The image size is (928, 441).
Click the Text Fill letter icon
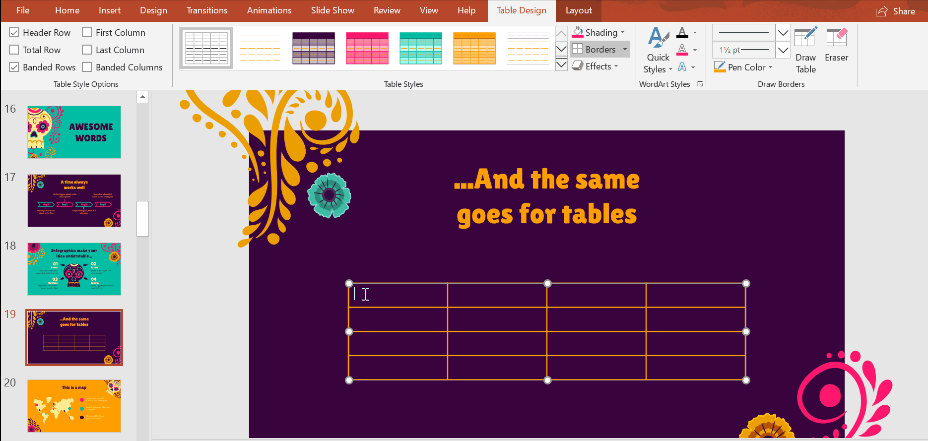click(682, 33)
